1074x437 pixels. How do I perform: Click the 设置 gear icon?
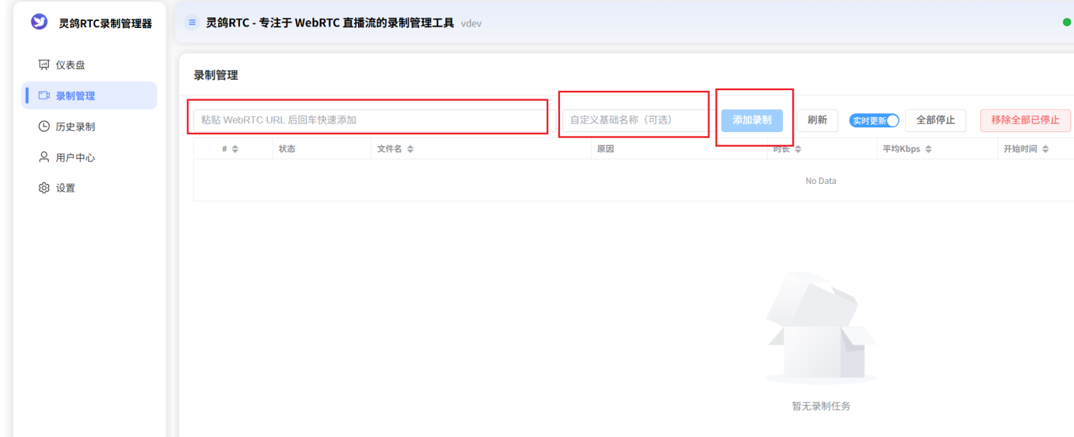[44, 188]
